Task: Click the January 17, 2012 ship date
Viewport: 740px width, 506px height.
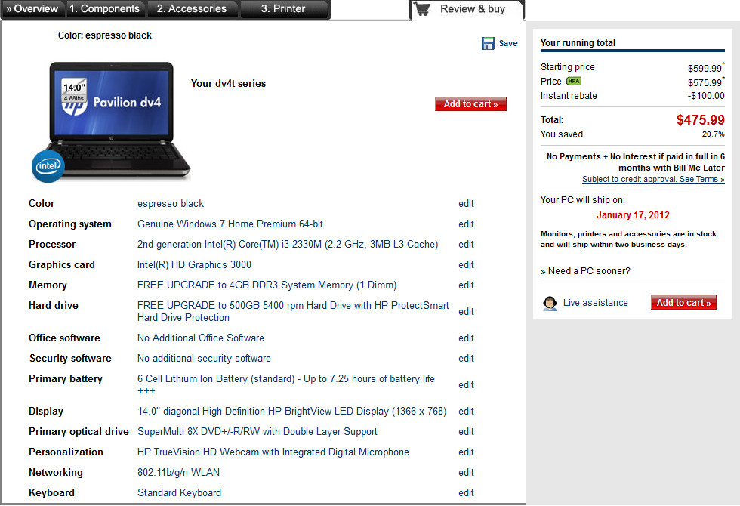Action: pos(633,215)
